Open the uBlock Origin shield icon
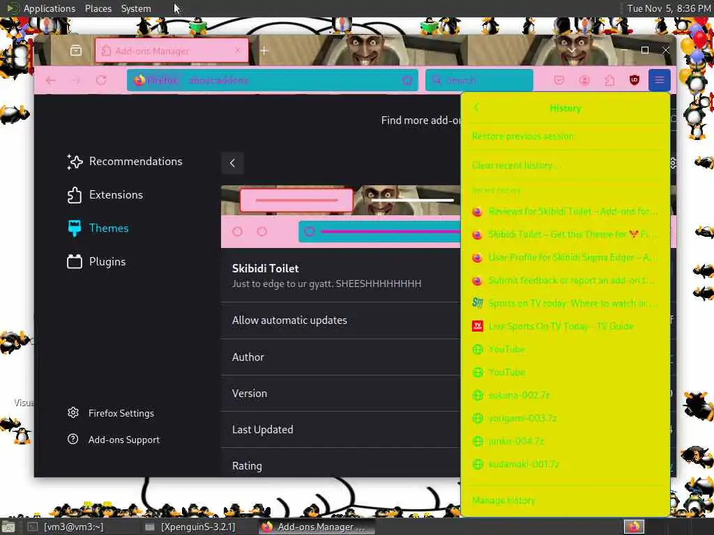 pyautogui.click(x=635, y=81)
